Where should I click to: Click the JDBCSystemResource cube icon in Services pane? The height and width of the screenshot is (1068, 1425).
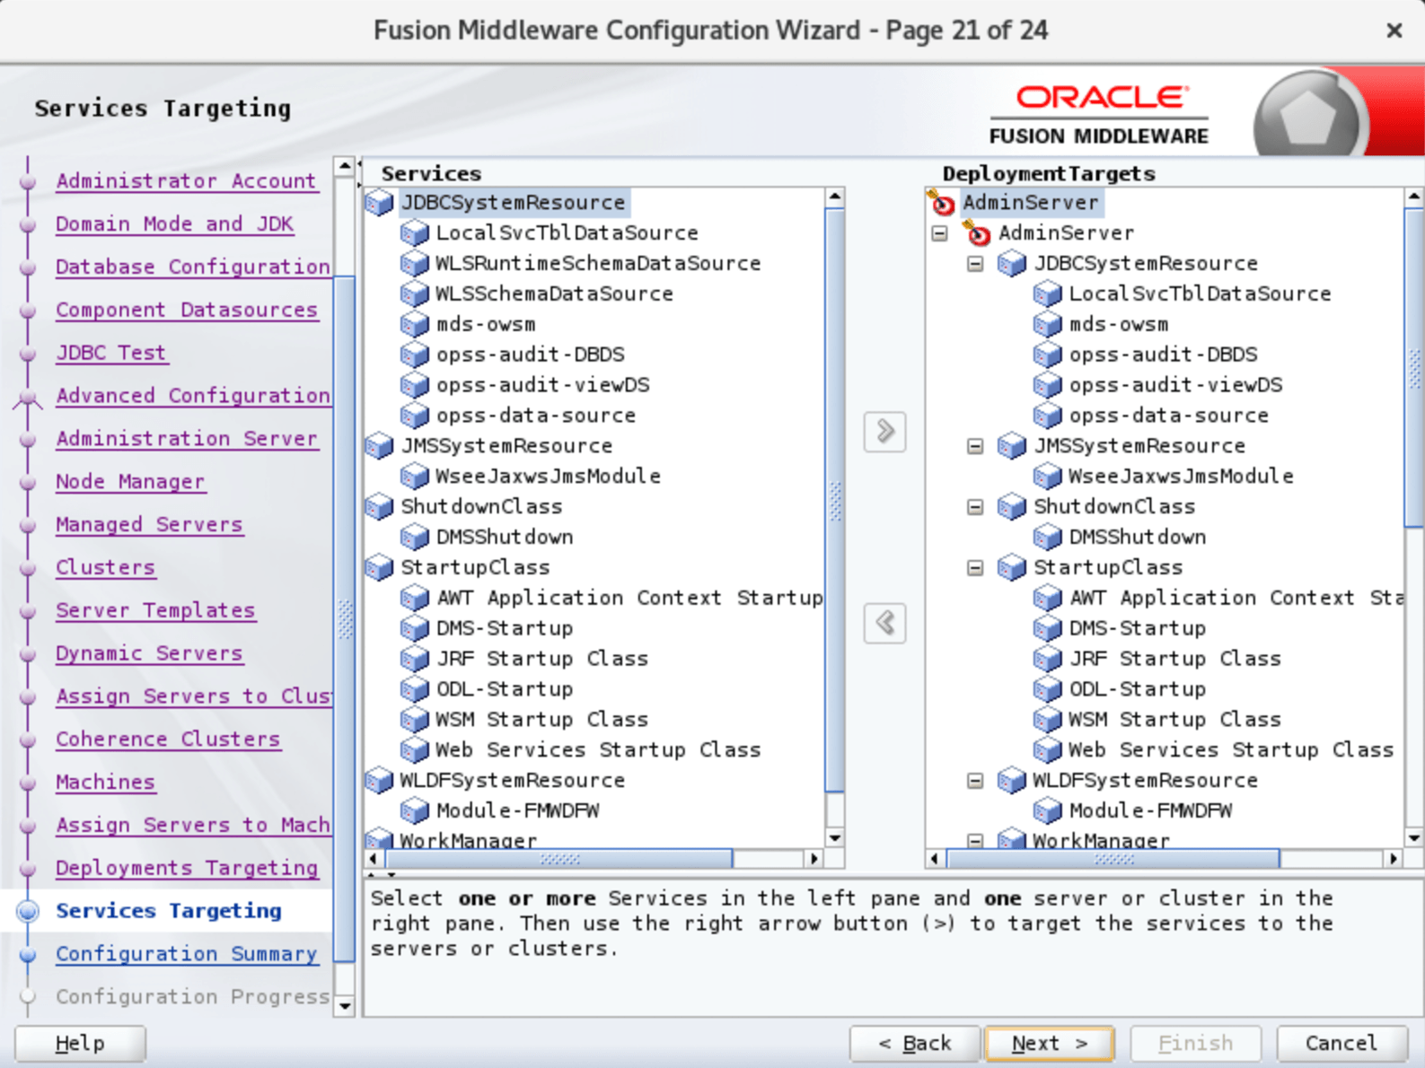click(x=380, y=203)
